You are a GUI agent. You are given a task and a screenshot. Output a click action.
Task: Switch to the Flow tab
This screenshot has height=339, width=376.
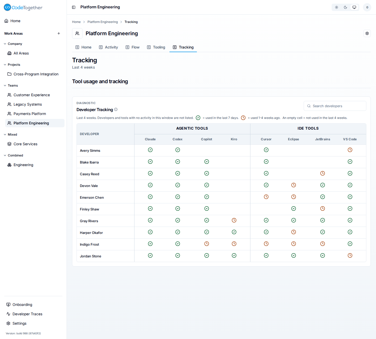[133, 47]
